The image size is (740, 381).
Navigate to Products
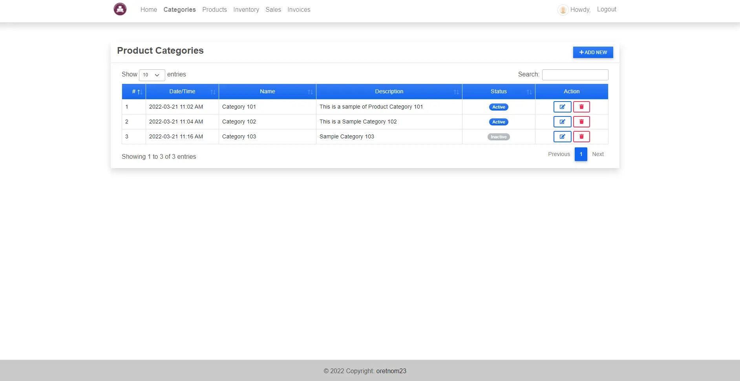(x=214, y=10)
